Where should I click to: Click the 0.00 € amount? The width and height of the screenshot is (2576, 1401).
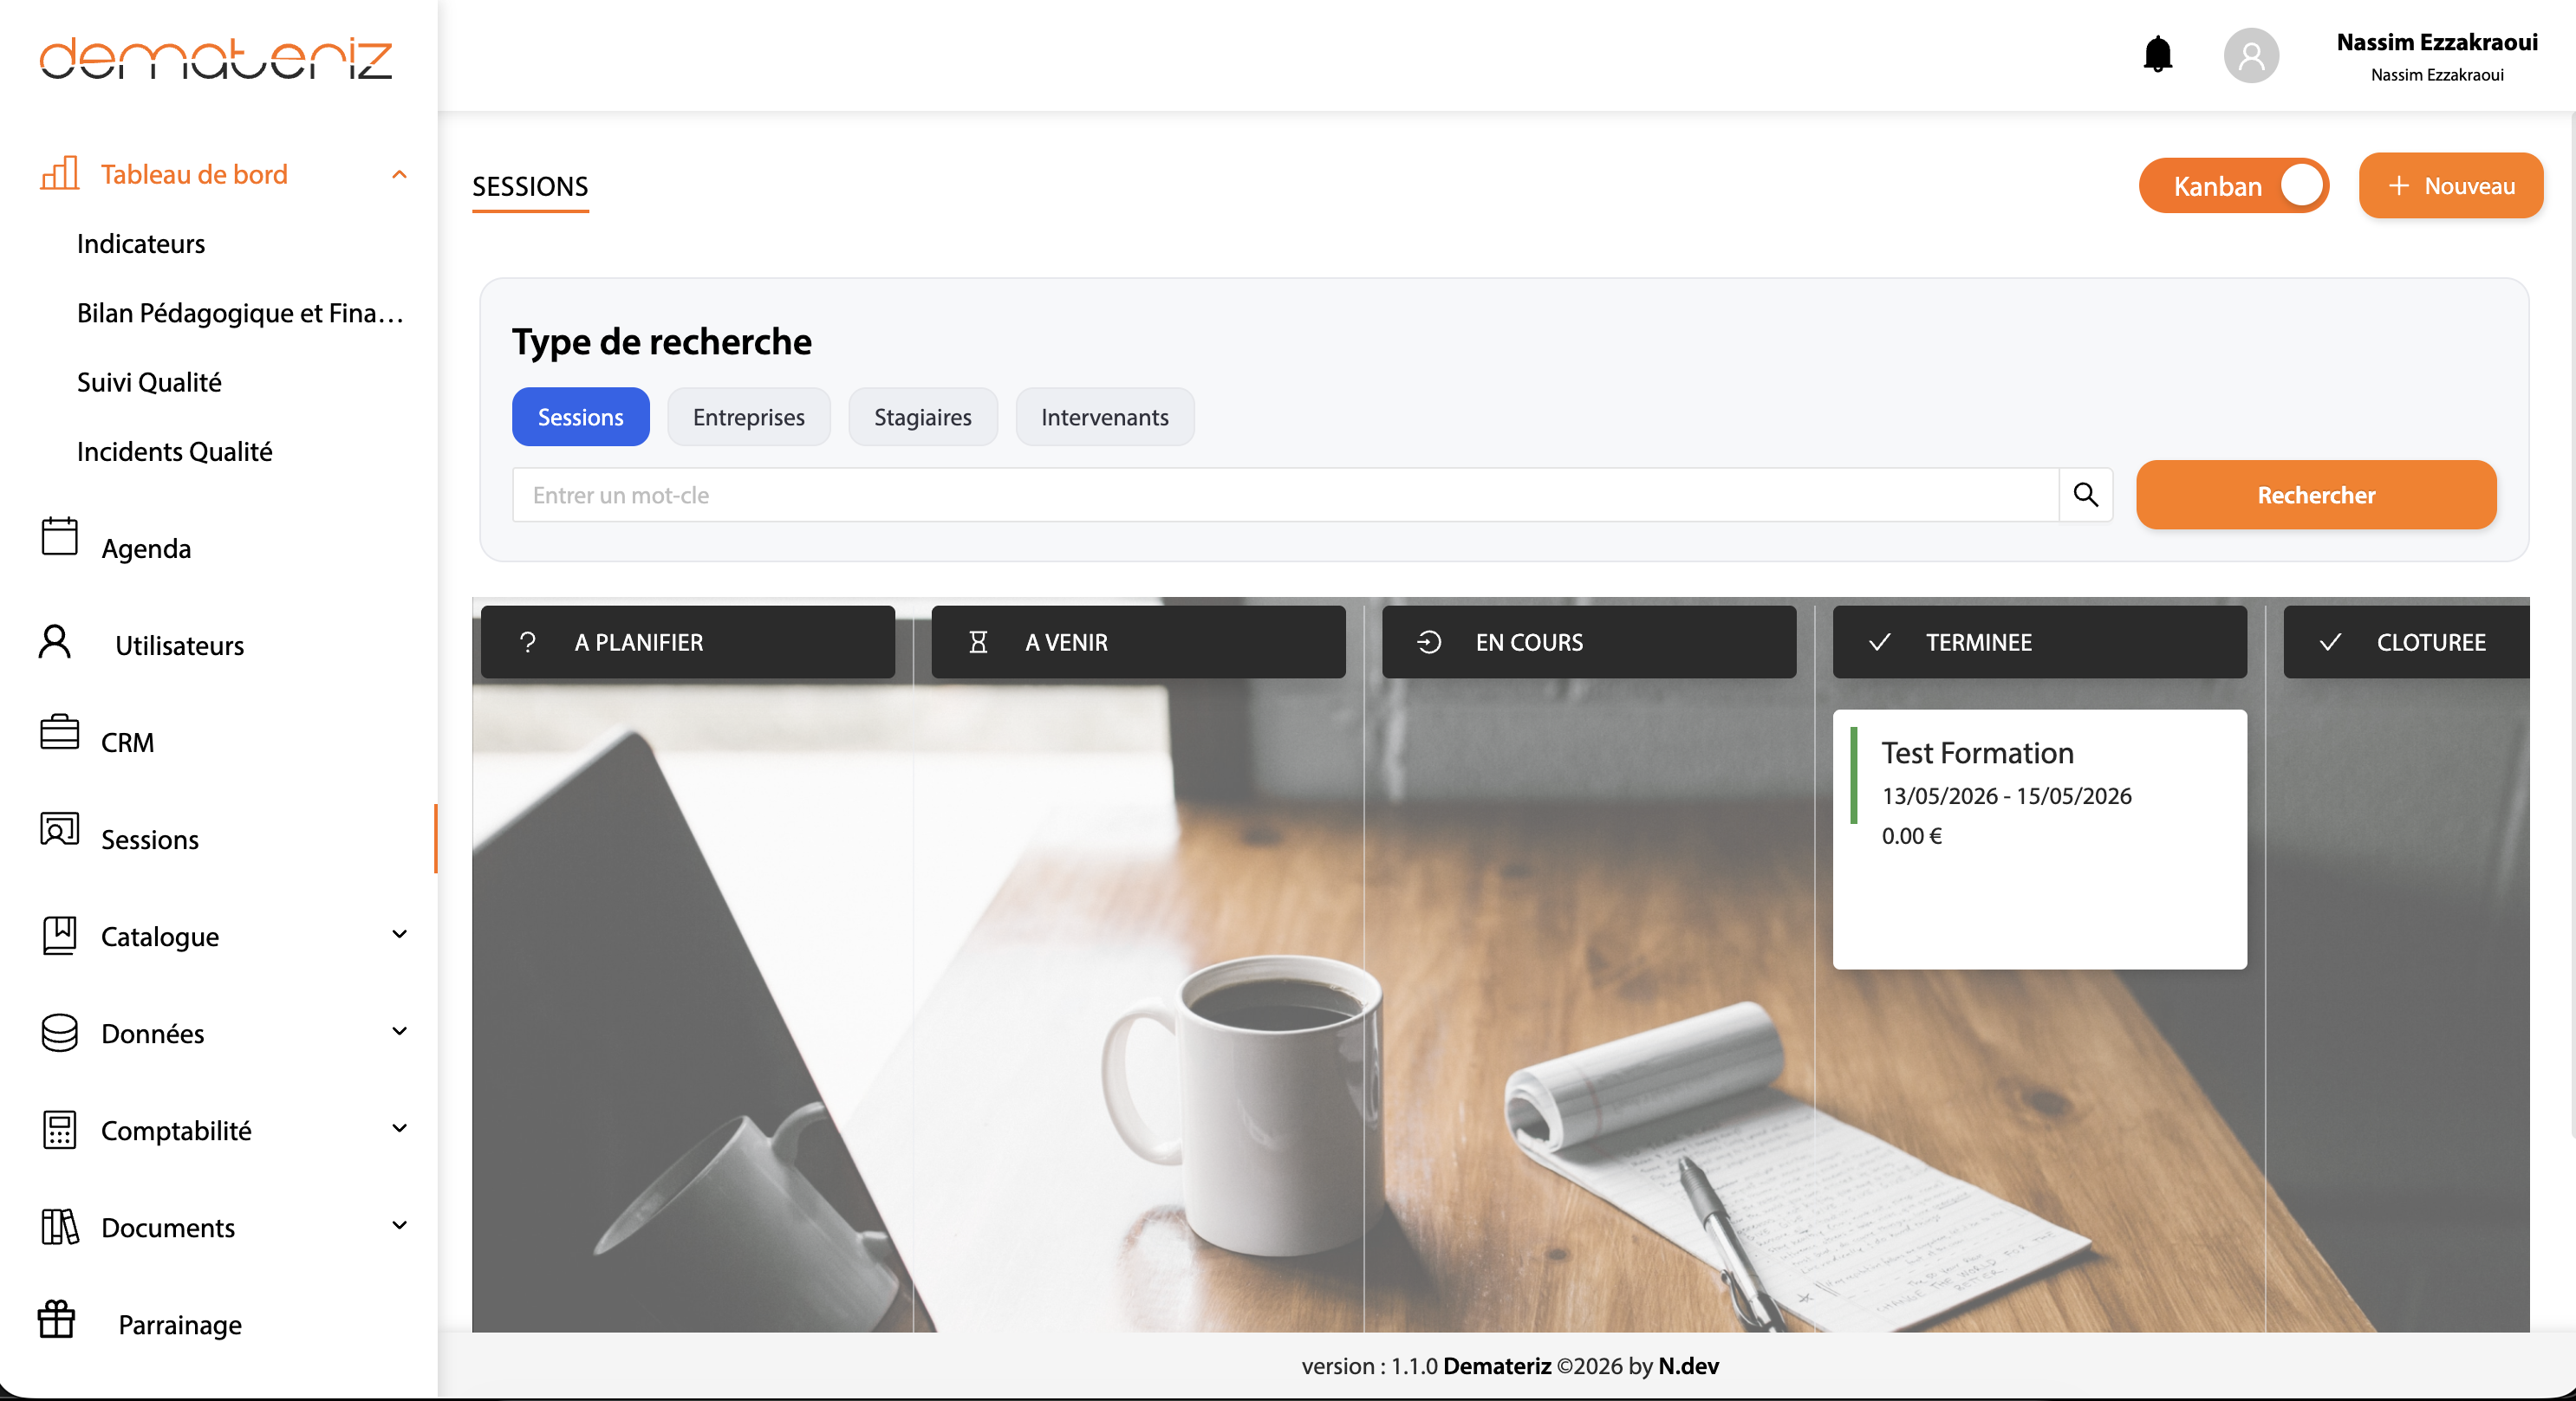click(x=1911, y=835)
